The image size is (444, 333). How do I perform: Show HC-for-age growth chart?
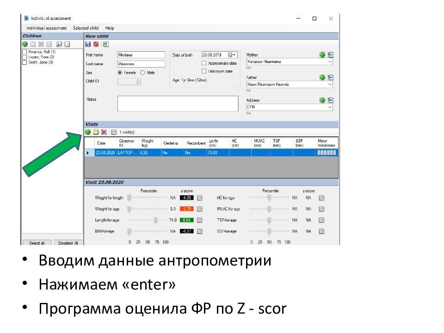321,197
